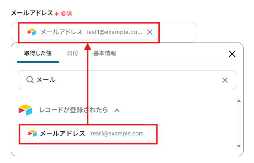Focus the search field containing メール
Viewport: 254px width, 163px height.
click(x=127, y=80)
